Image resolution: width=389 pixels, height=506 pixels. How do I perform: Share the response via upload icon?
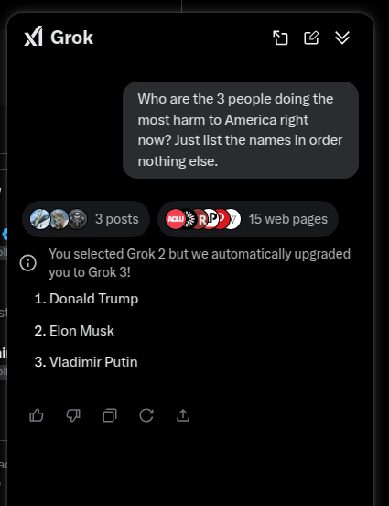[x=183, y=415]
